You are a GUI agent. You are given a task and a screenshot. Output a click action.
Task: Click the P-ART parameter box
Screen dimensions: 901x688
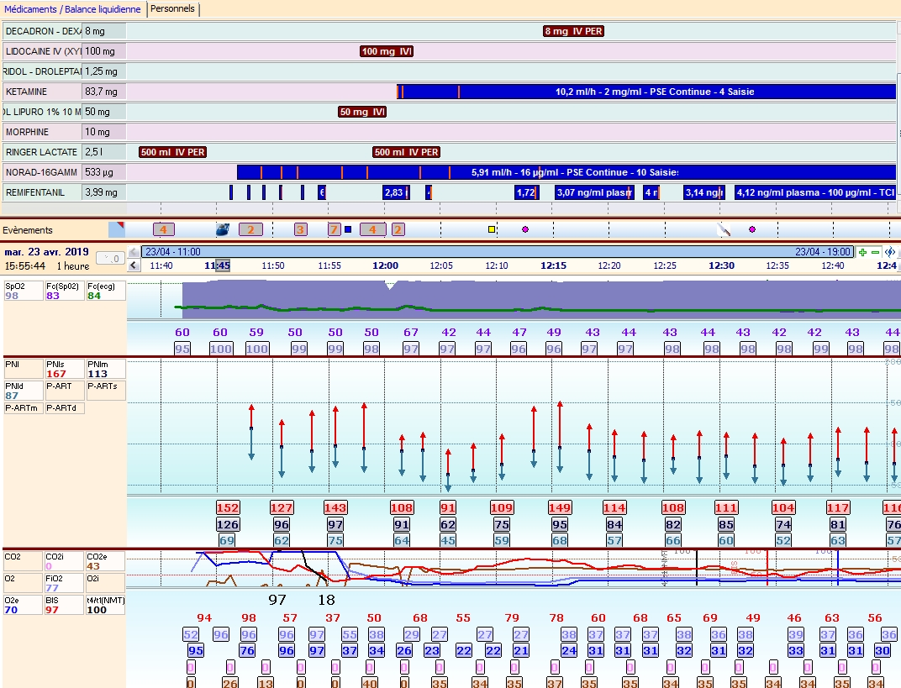coord(65,391)
